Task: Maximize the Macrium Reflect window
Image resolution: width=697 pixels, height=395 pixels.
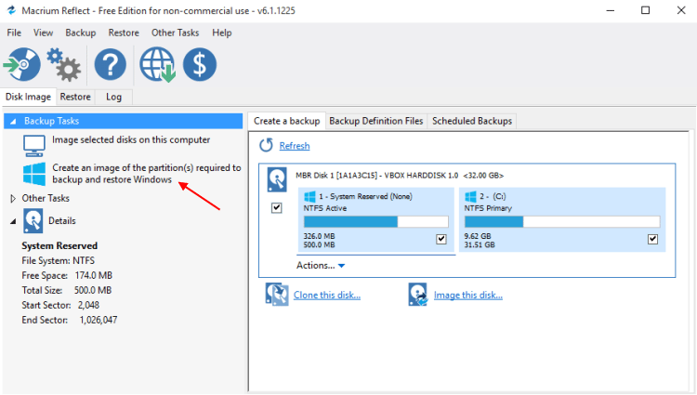Action: [x=646, y=10]
